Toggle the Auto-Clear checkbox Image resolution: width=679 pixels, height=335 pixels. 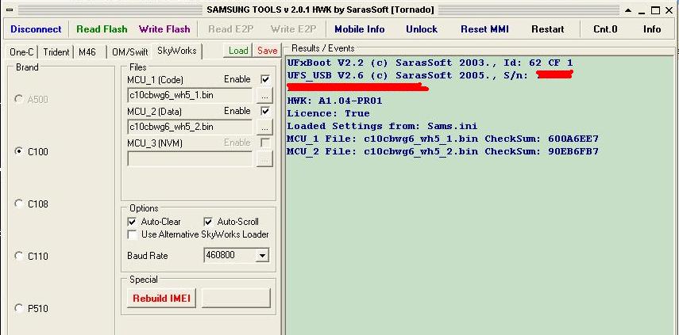tap(132, 222)
